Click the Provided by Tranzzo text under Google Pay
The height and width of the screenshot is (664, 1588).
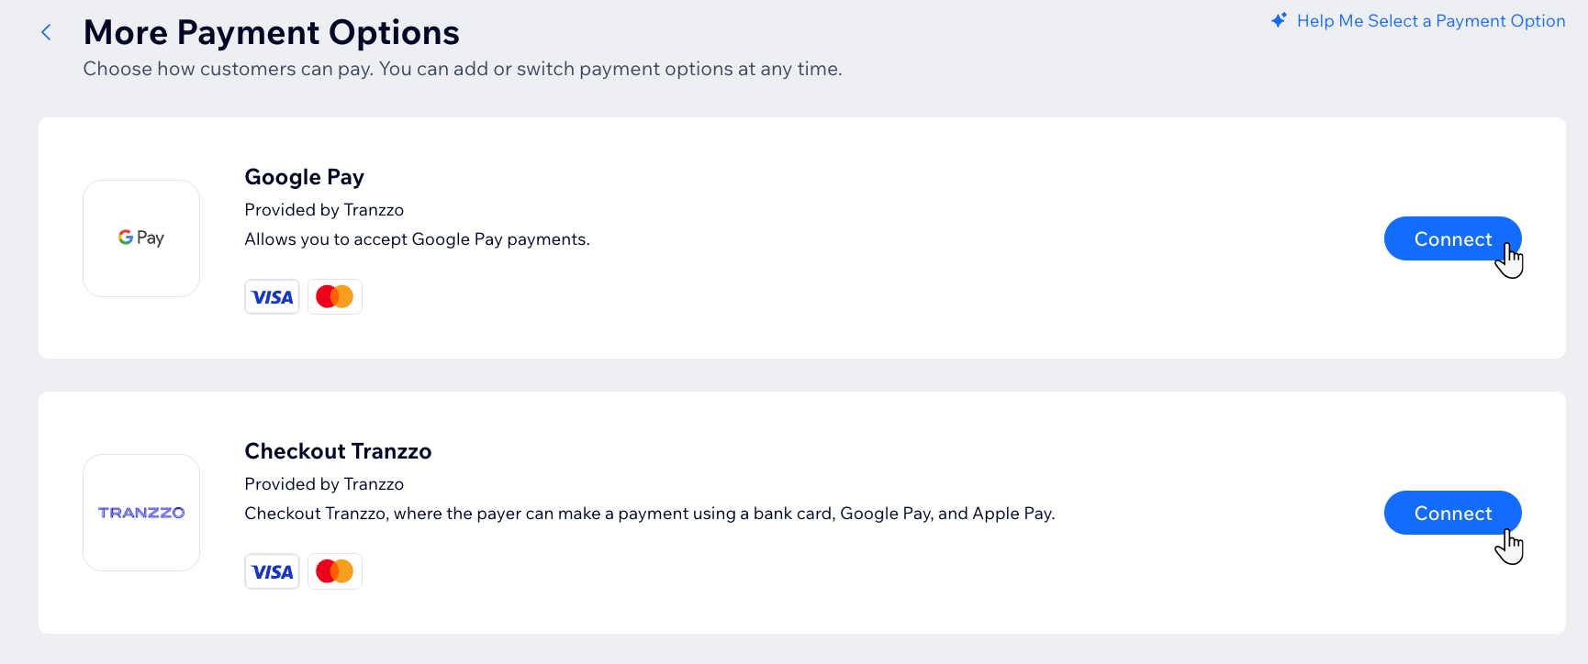tap(323, 209)
